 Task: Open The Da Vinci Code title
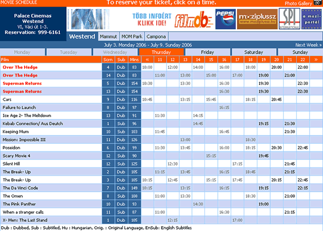point(20,188)
